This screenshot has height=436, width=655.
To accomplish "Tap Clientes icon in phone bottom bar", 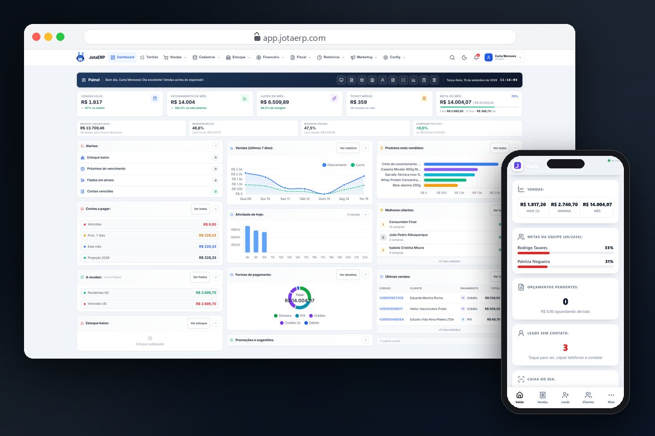I will (588, 395).
